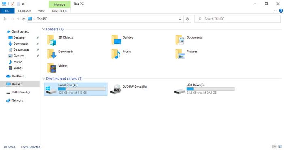
Task: Click the pin icon beside Pictures in sidebar
Action: [37, 56]
